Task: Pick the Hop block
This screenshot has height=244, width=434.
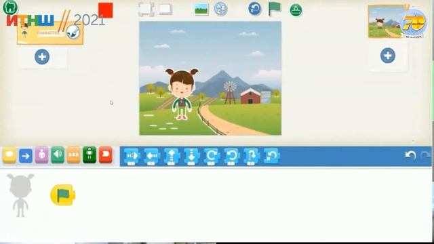Action: (x=252, y=157)
